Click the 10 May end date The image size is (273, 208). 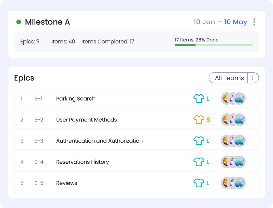click(235, 22)
